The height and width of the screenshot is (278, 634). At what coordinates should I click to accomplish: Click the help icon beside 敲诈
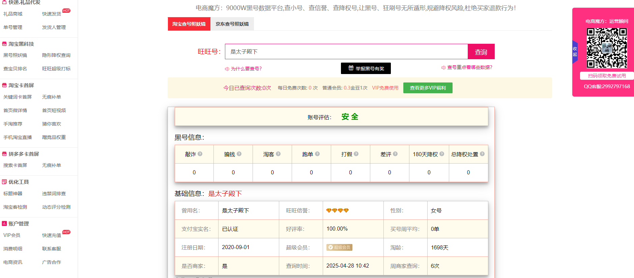pyautogui.click(x=200, y=154)
